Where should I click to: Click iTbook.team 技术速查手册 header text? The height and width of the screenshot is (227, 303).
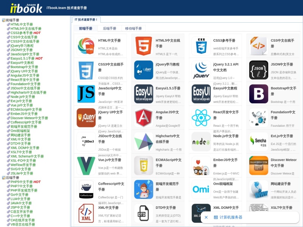[x=67, y=8]
